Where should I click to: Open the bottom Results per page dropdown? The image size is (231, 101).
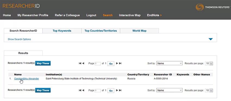coord(209,90)
